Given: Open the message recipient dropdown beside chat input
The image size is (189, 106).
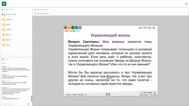Looking at the screenshot, I should 29,104.
